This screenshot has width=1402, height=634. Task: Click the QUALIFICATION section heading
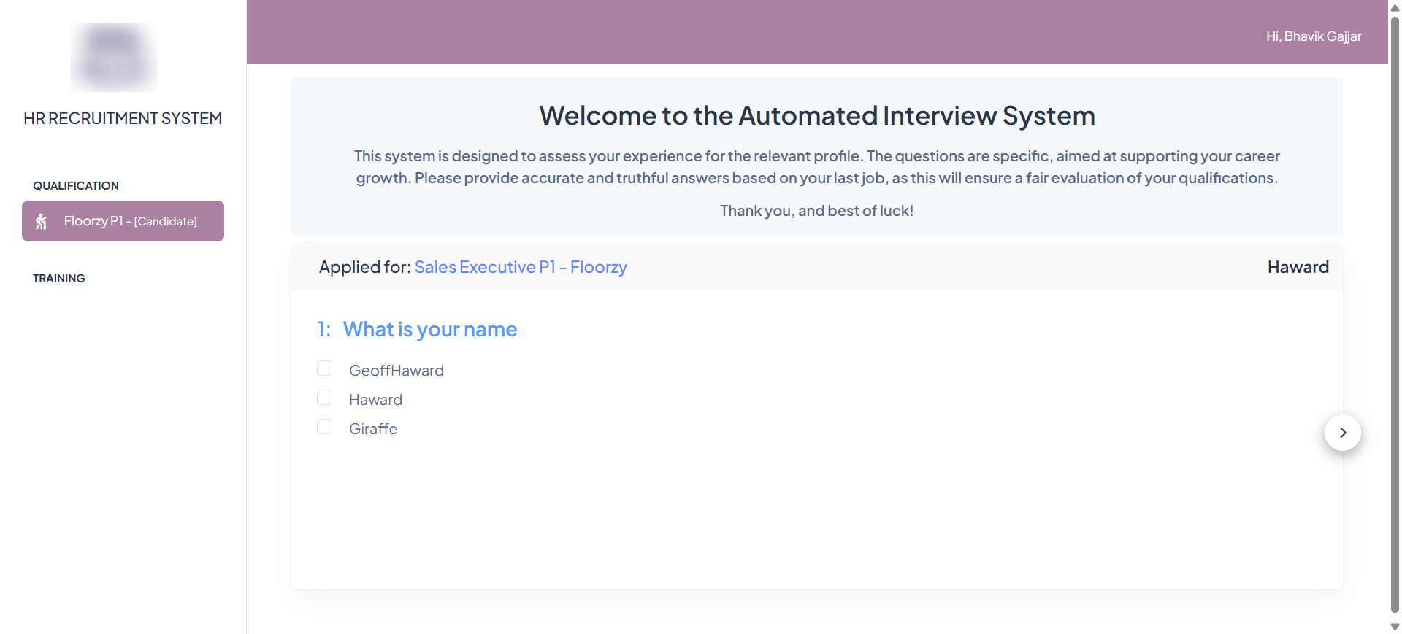(x=76, y=186)
